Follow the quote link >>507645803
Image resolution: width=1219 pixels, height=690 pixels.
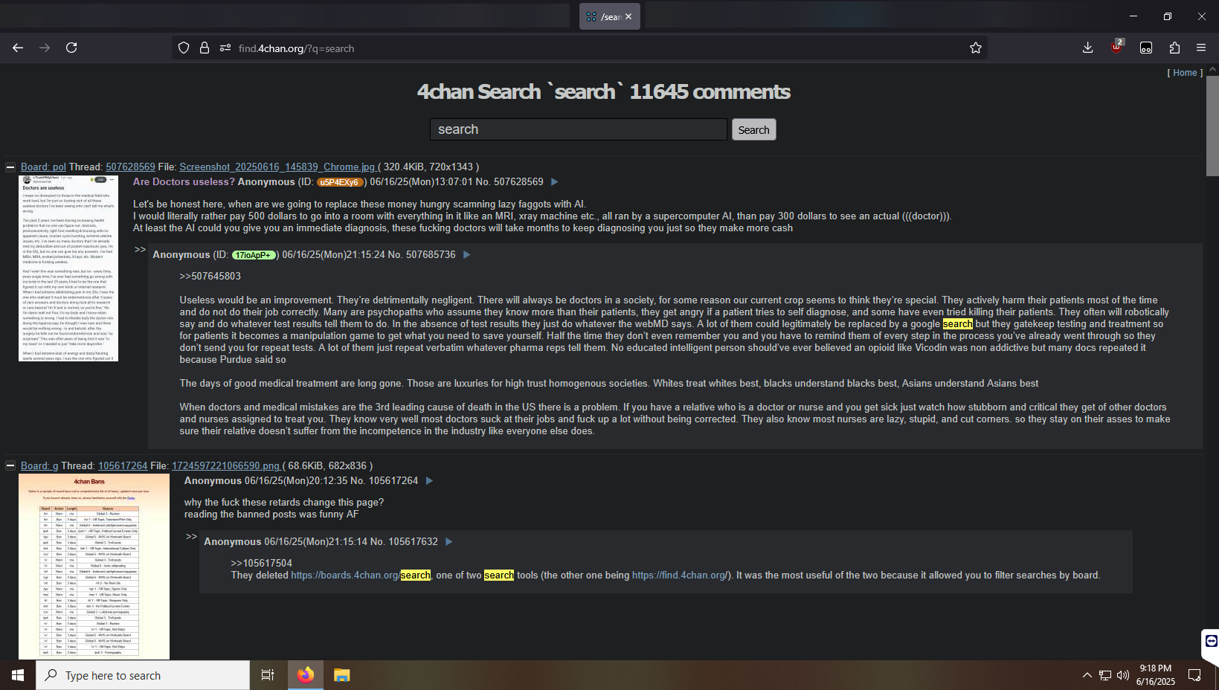(210, 277)
